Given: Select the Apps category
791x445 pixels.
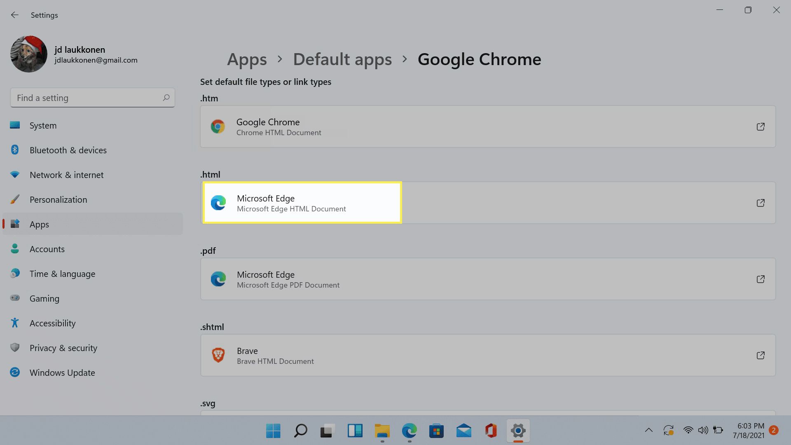Looking at the screenshot, I should tap(93, 224).
